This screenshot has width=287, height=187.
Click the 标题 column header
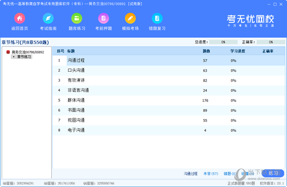[x=71, y=51]
